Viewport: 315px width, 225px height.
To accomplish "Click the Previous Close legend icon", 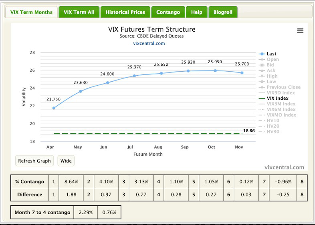I will 262,87.
